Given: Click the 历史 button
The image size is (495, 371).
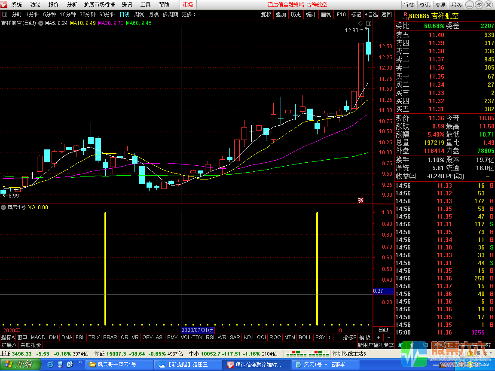Looking at the screenshot, I should click(x=296, y=15).
